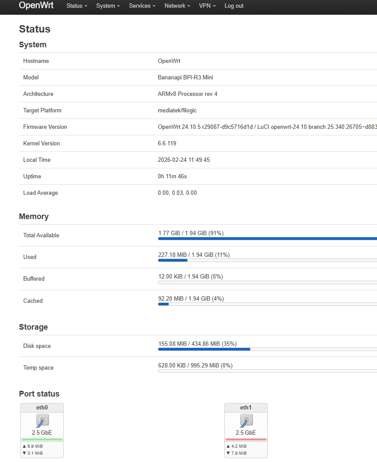Click the eth1 download traffic counter
Screen dimensions: 377x462
point(236,453)
